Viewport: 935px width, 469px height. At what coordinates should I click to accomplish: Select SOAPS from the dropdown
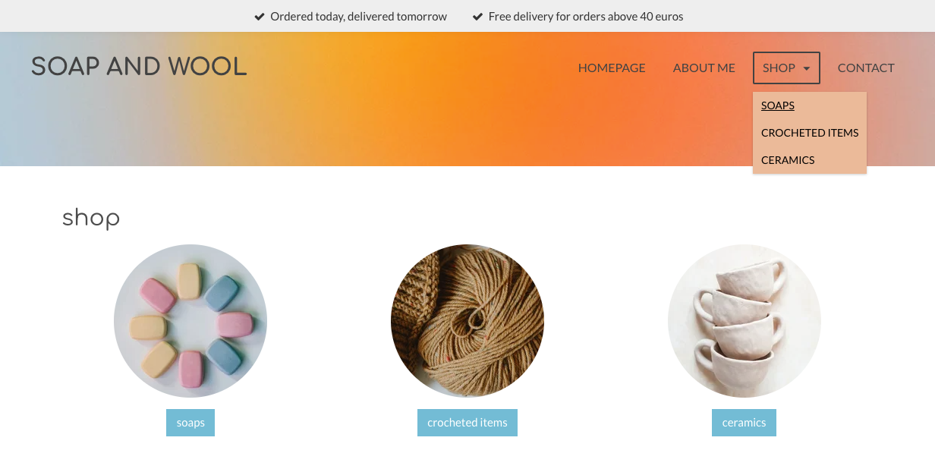coord(778,105)
